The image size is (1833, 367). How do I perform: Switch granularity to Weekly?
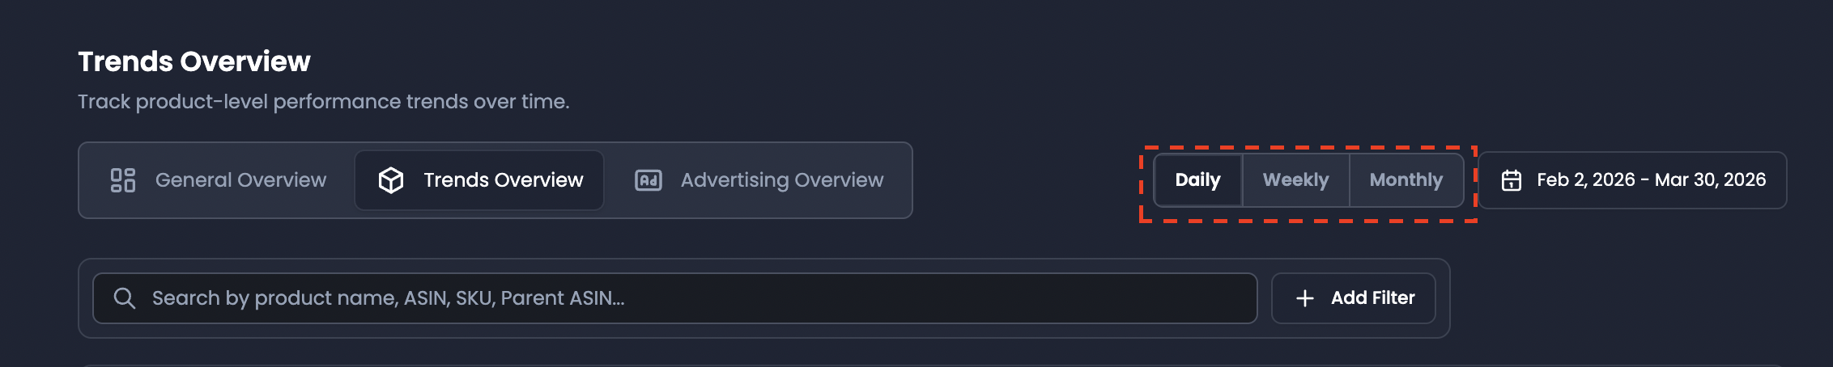point(1296,180)
